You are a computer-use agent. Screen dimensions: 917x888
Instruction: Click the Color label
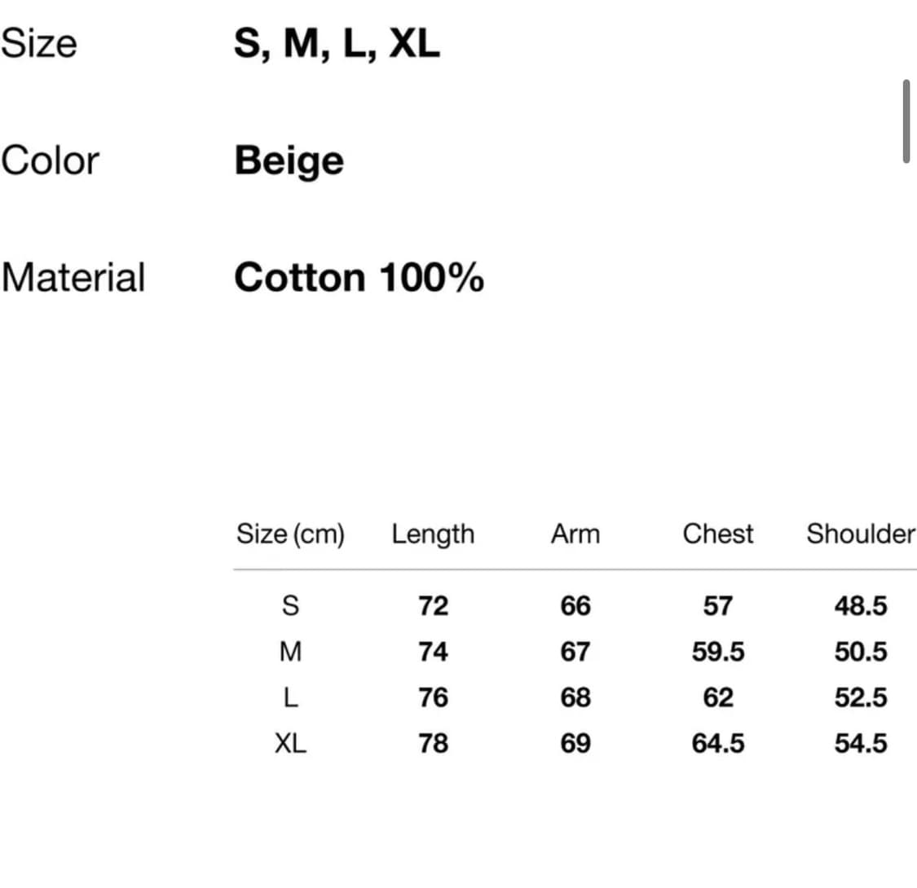(x=51, y=160)
